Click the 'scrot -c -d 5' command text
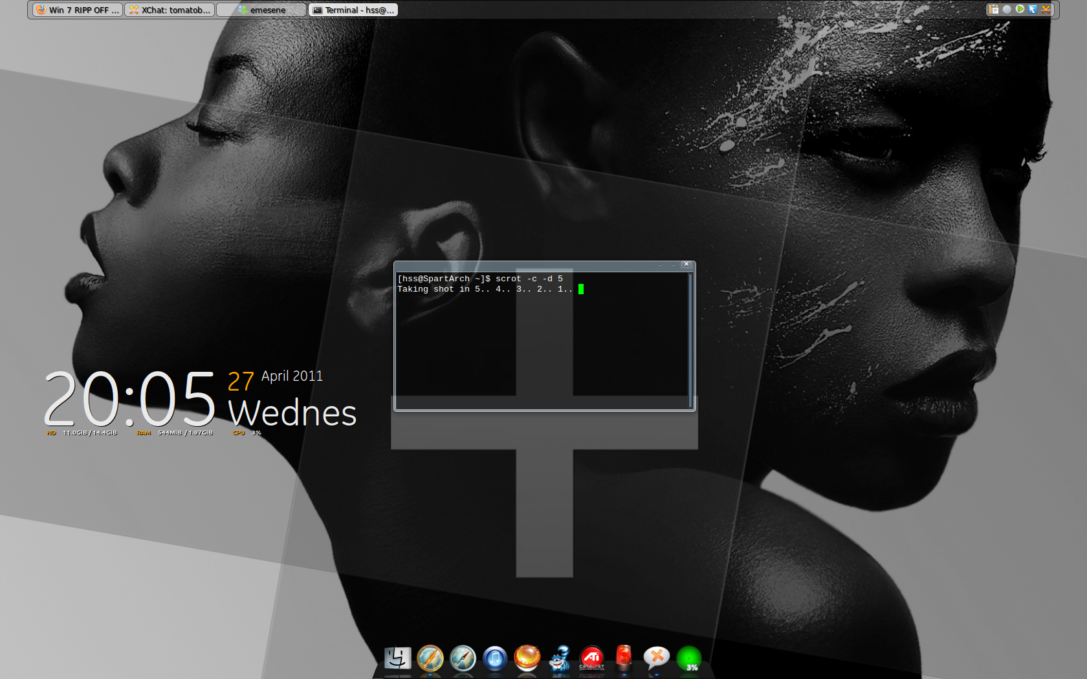1087x679 pixels. click(529, 279)
